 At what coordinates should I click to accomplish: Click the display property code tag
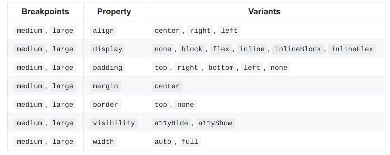(108, 49)
